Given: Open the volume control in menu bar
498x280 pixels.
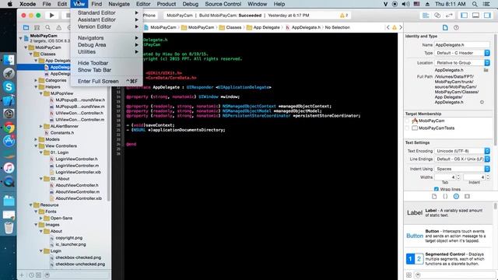Looking at the screenshot, I should pyautogui.click(x=405, y=4).
